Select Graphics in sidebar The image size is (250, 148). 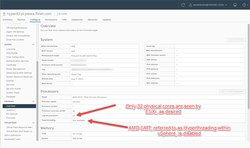coord(11,110)
